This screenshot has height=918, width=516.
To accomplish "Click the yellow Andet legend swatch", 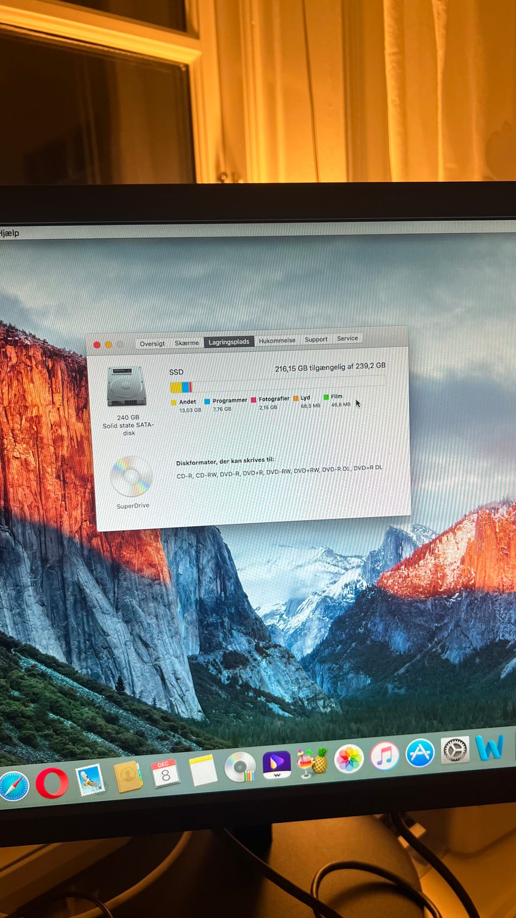I will 174,402.
